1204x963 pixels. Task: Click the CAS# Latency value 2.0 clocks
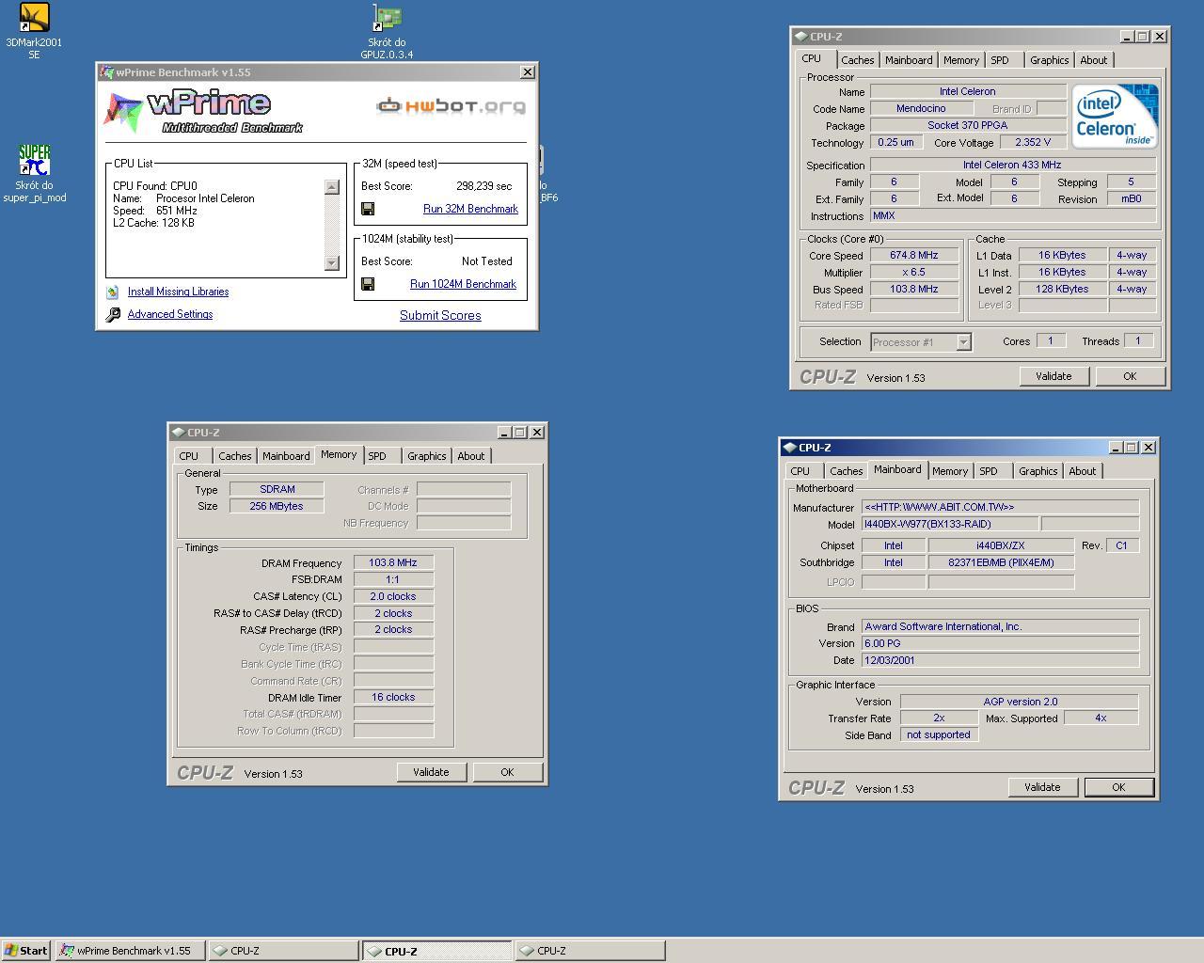click(x=393, y=596)
